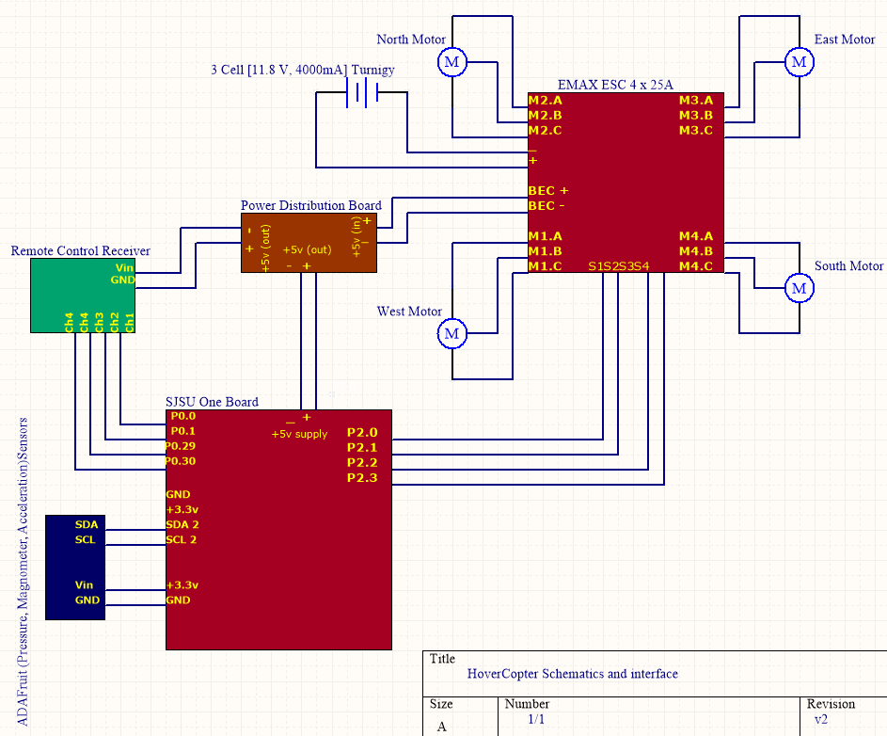Select the SJSU One Board block
Viewport: 887px width, 736px height.
278,530
